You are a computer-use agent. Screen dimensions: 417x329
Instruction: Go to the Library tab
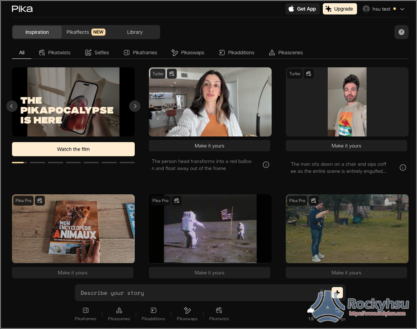[x=135, y=32]
